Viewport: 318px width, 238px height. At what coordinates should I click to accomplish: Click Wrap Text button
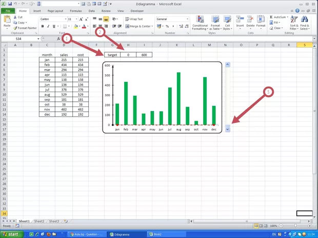coord(134,19)
